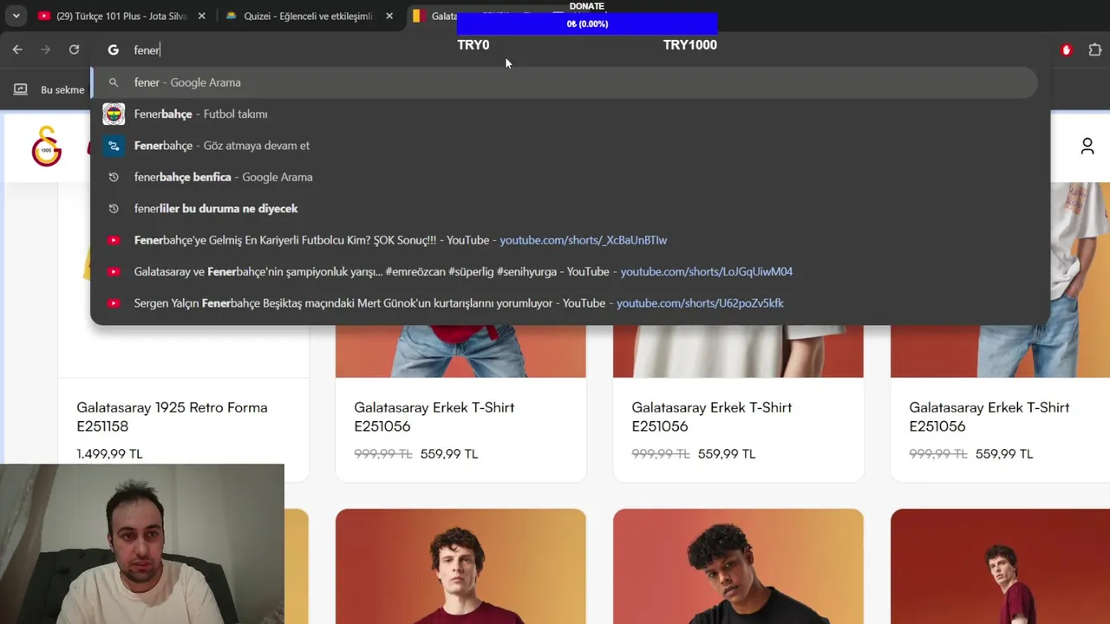Select 'Fenerbahçe - Göz atmaya devam et' suggestion

pos(564,146)
